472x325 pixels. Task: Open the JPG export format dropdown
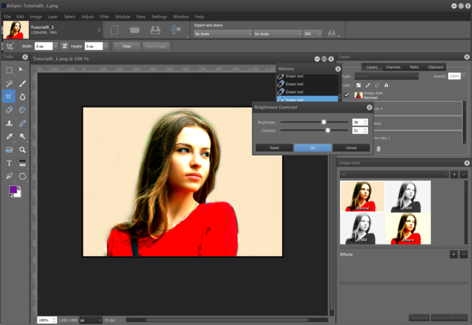[x=312, y=34]
